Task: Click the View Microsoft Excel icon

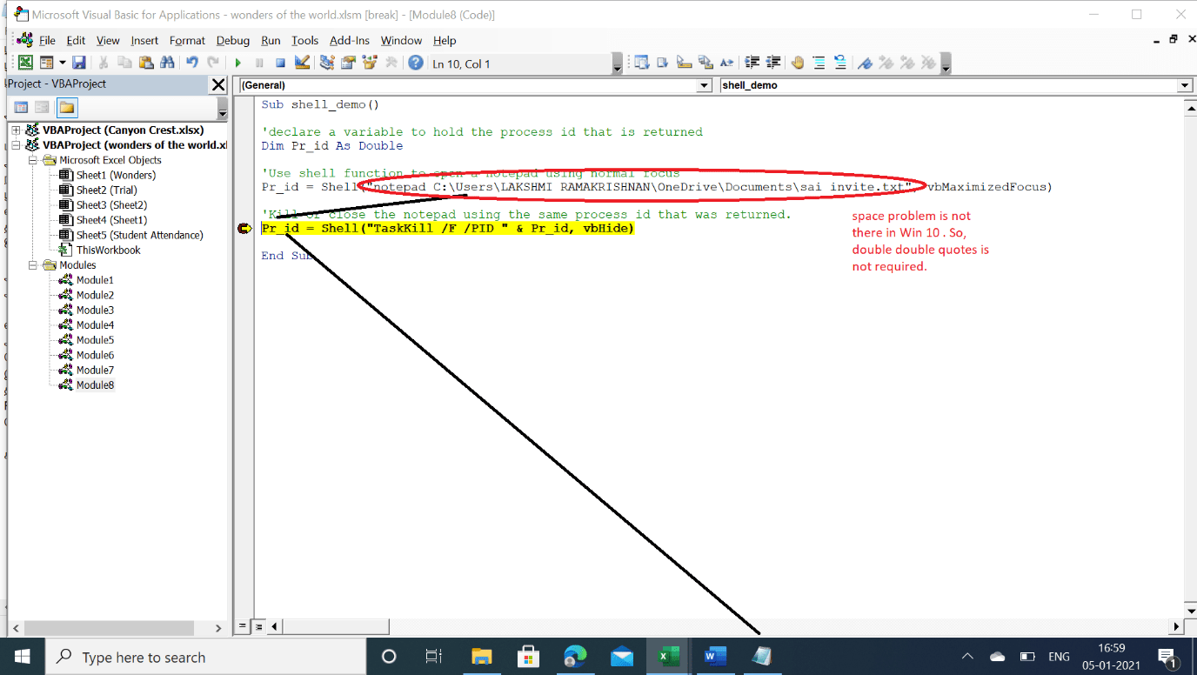Action: (x=24, y=62)
